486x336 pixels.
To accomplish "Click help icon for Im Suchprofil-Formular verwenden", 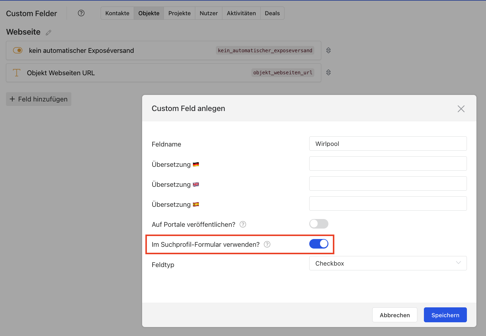I will pos(267,244).
